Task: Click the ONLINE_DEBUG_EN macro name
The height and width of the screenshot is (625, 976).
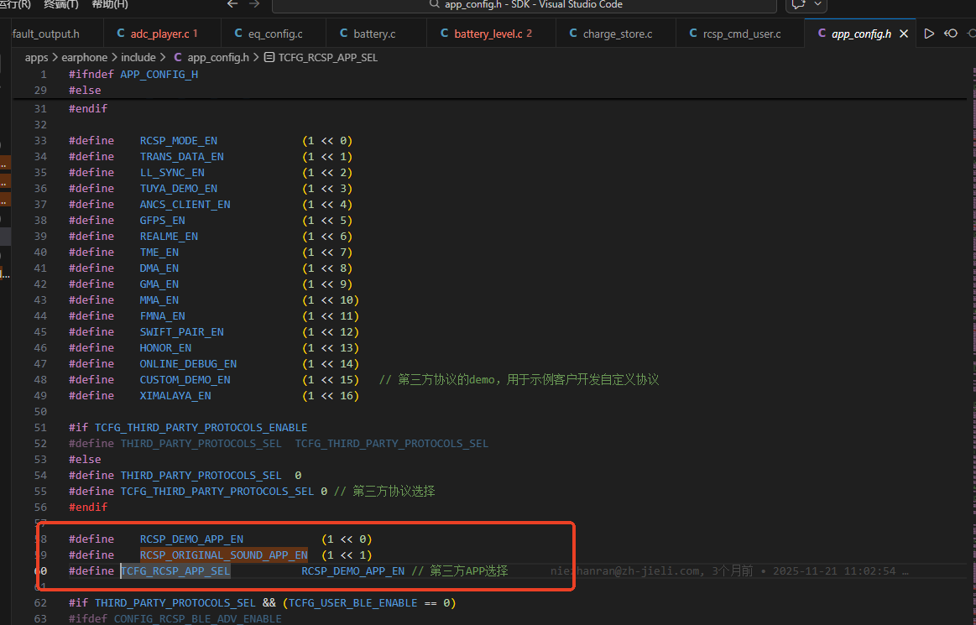Action: point(188,363)
